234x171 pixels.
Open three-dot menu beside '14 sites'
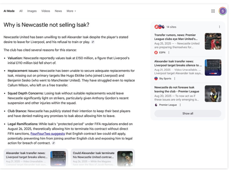coord(219,27)
